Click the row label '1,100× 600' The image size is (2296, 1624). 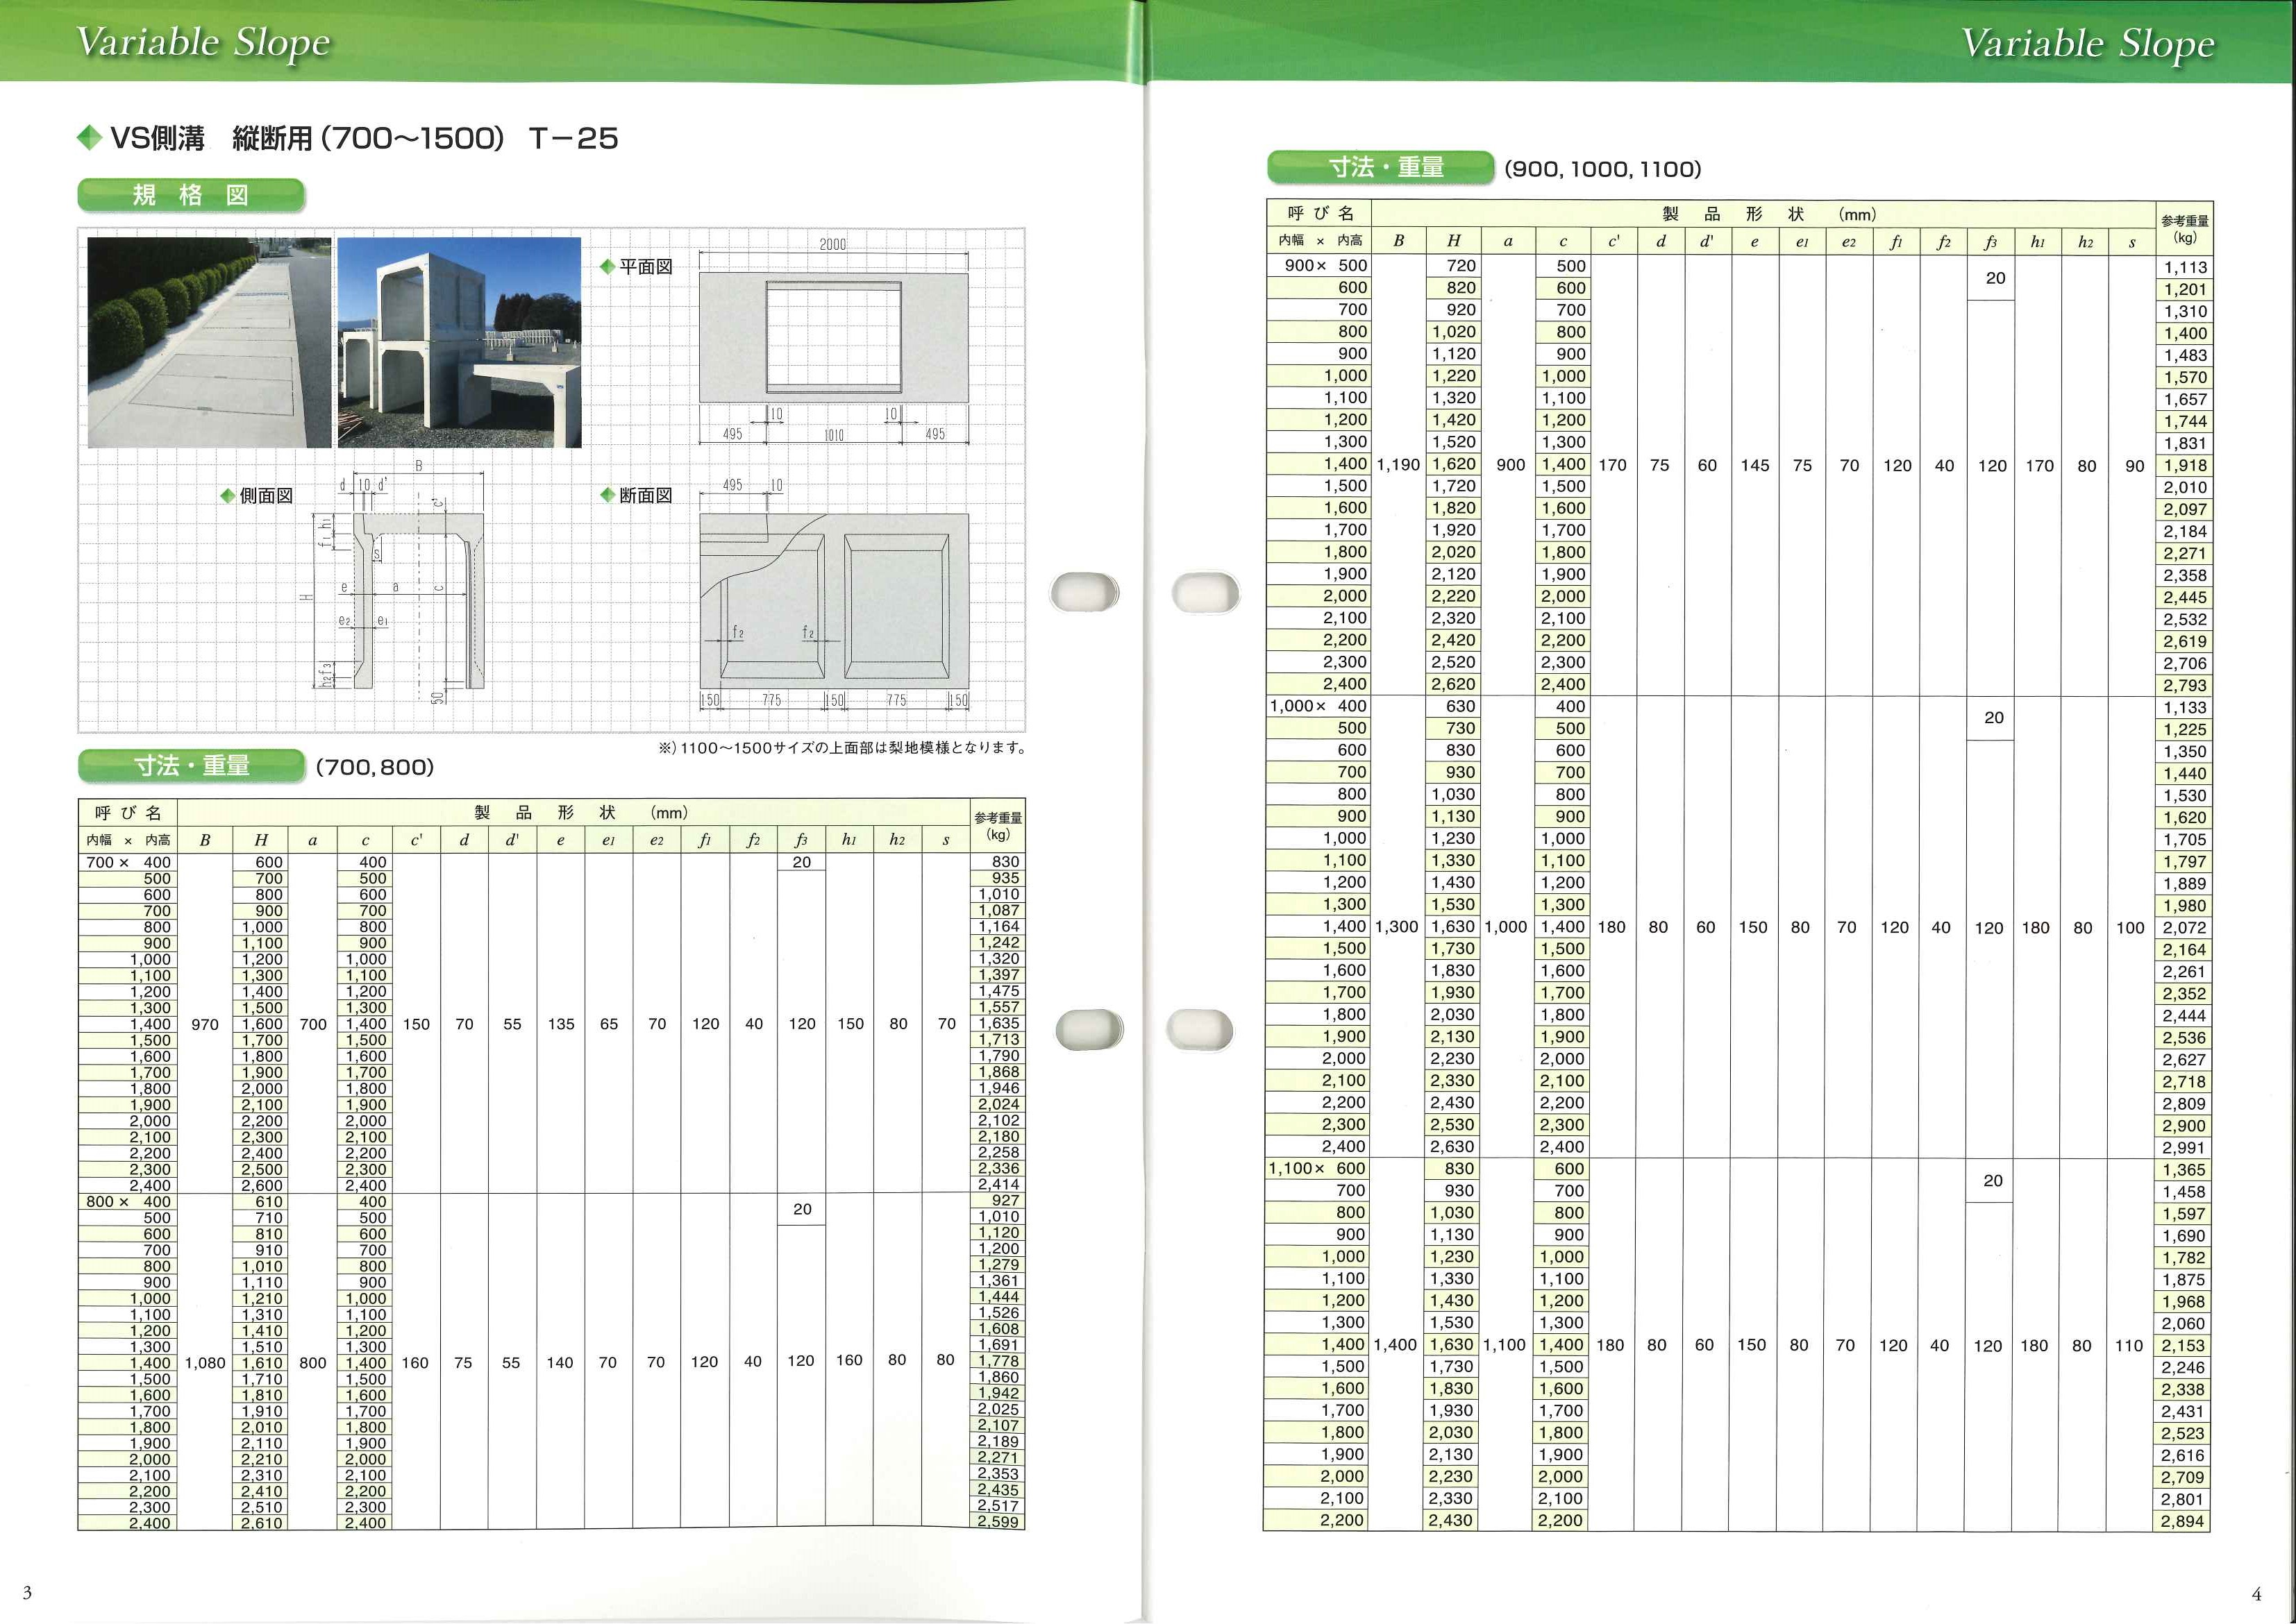pyautogui.click(x=1318, y=1168)
